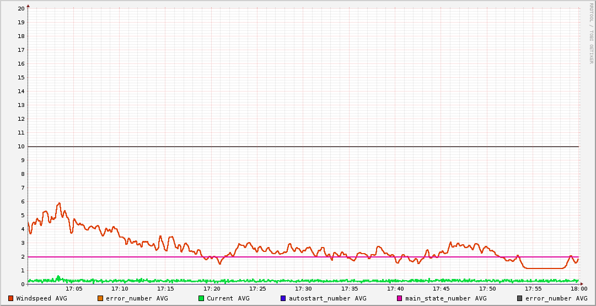Click the orange error_number legend swatch
The image size is (596, 306).
[100, 298]
